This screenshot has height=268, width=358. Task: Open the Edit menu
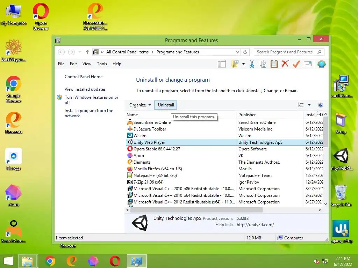coord(73,64)
